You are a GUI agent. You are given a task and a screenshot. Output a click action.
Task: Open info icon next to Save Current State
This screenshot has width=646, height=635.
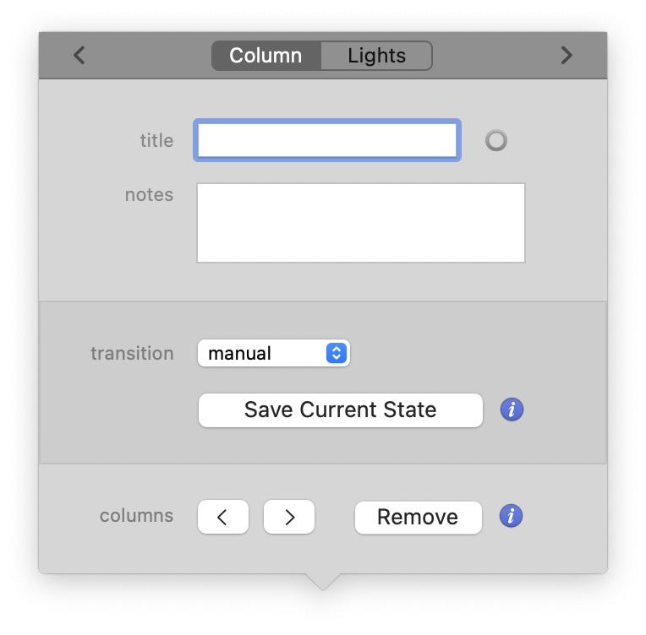click(x=512, y=410)
